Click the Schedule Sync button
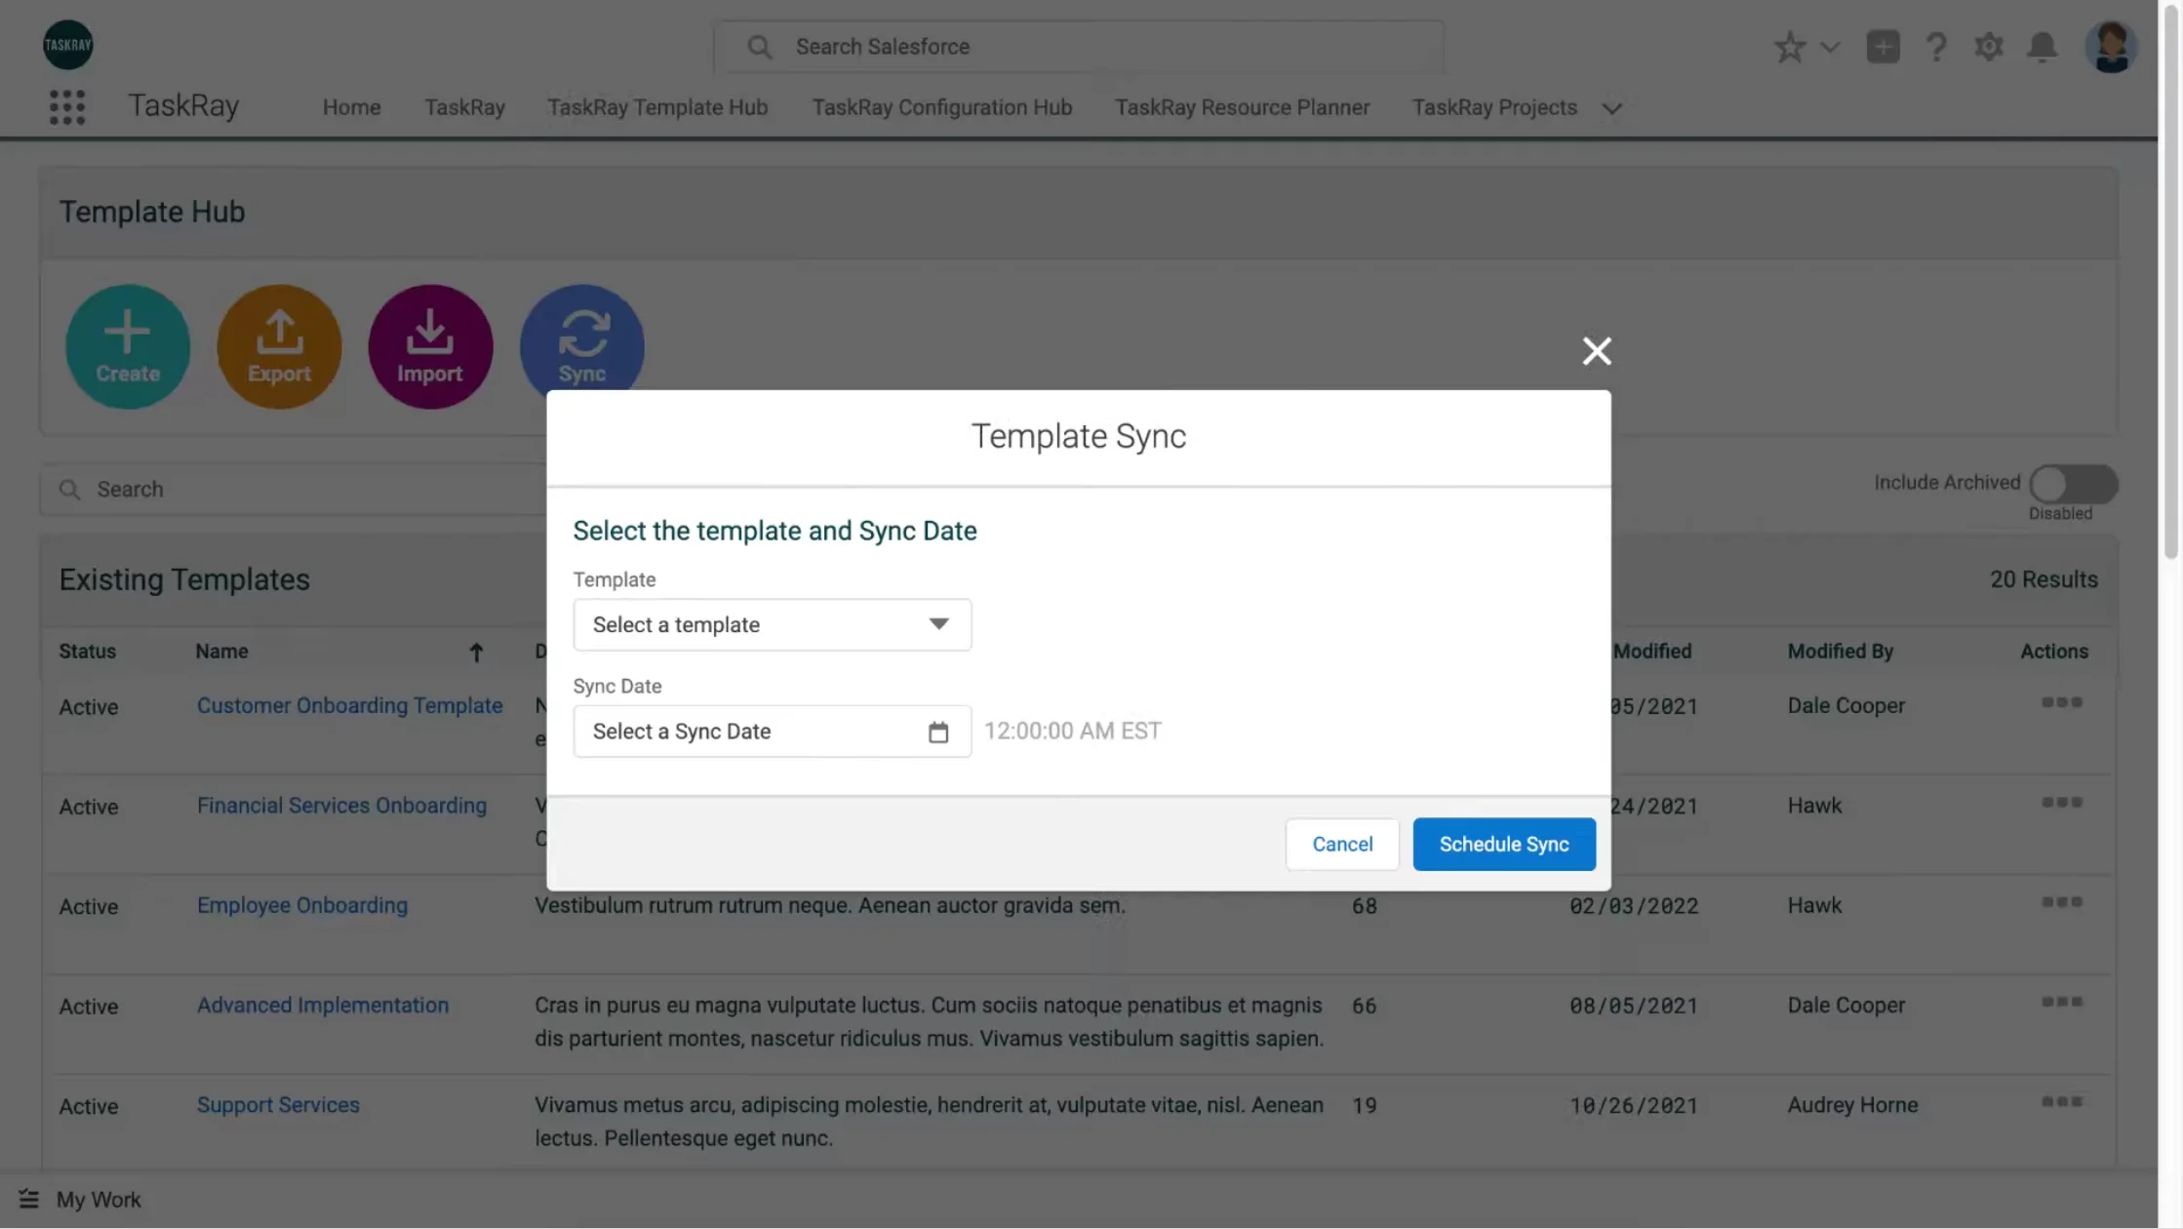The width and height of the screenshot is (2183, 1229). click(x=1504, y=844)
